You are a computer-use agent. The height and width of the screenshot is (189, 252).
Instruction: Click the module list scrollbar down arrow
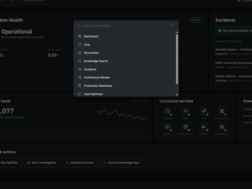[177, 95]
